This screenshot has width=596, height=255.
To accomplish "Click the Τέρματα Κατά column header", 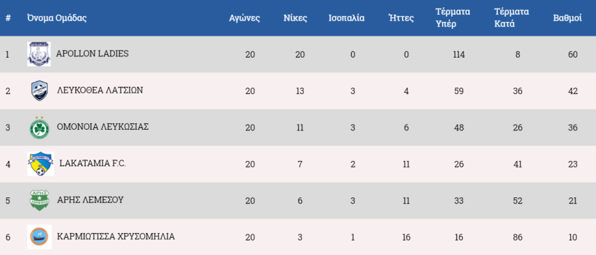I will pos(511,18).
